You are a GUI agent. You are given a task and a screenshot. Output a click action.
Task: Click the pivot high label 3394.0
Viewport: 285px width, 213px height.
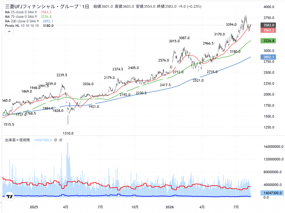[x=231, y=24]
